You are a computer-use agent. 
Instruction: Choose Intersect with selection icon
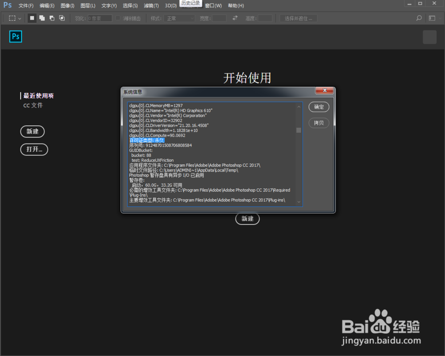coord(62,18)
